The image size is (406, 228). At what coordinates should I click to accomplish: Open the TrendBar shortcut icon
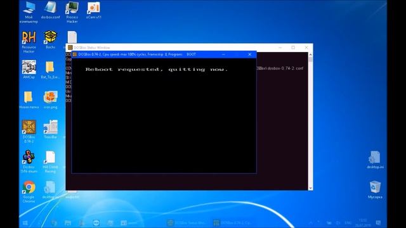pos(50,129)
